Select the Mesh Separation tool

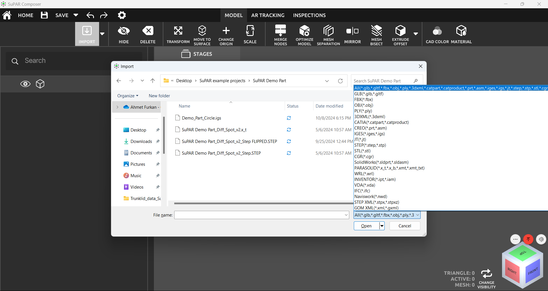pos(328,35)
